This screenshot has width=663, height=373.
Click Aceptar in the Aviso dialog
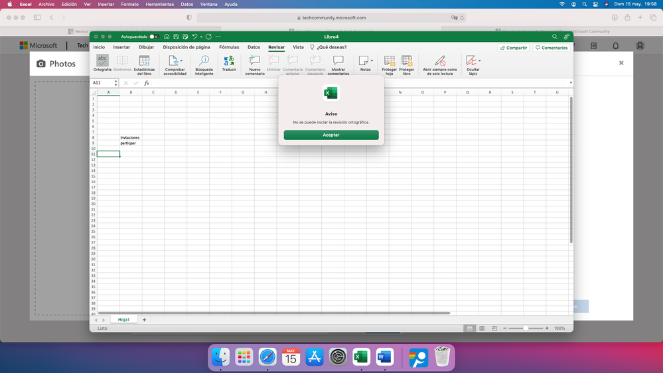coord(331,135)
